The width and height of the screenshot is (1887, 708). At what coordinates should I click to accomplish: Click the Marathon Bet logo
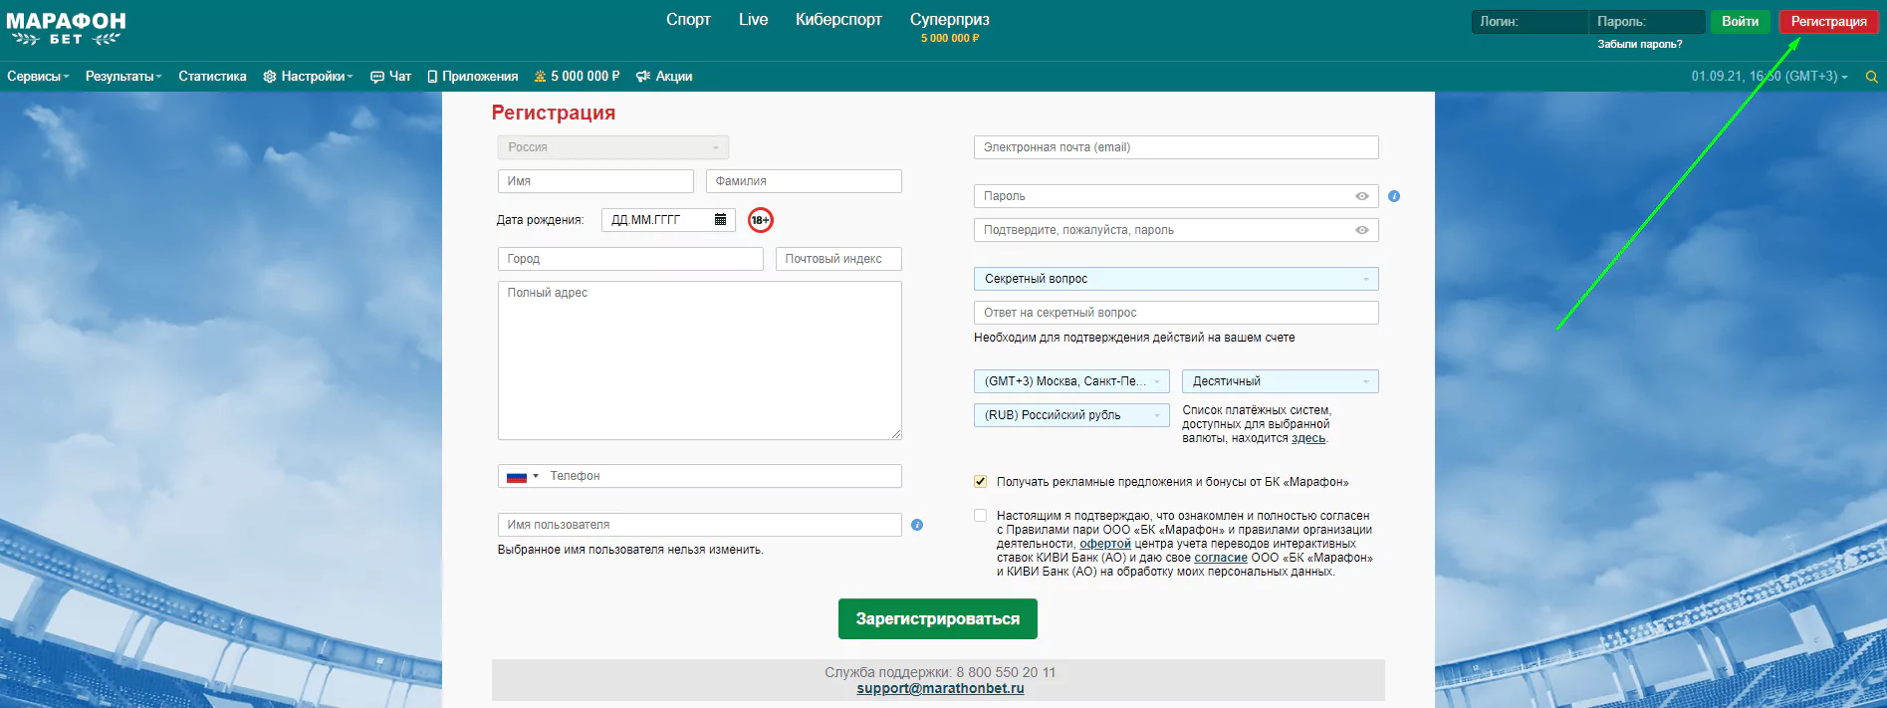66,29
